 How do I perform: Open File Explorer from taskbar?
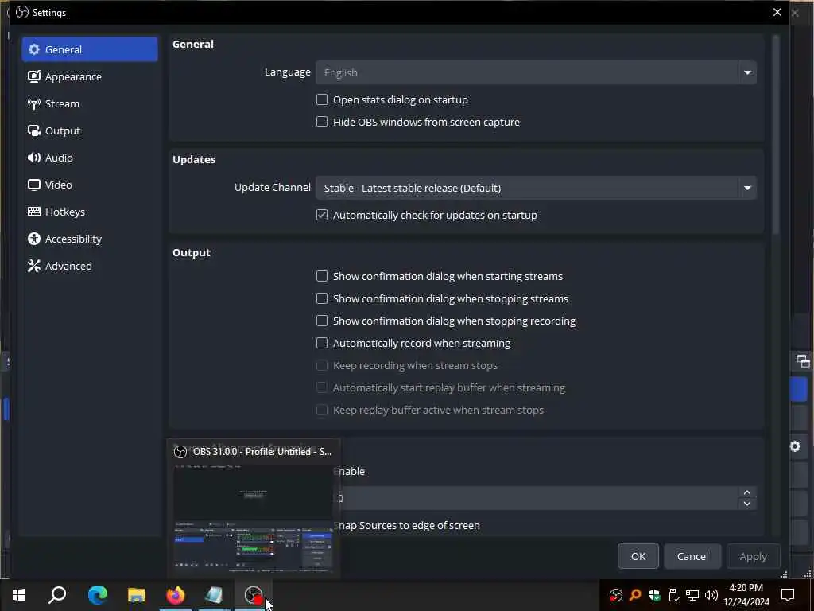point(137,595)
